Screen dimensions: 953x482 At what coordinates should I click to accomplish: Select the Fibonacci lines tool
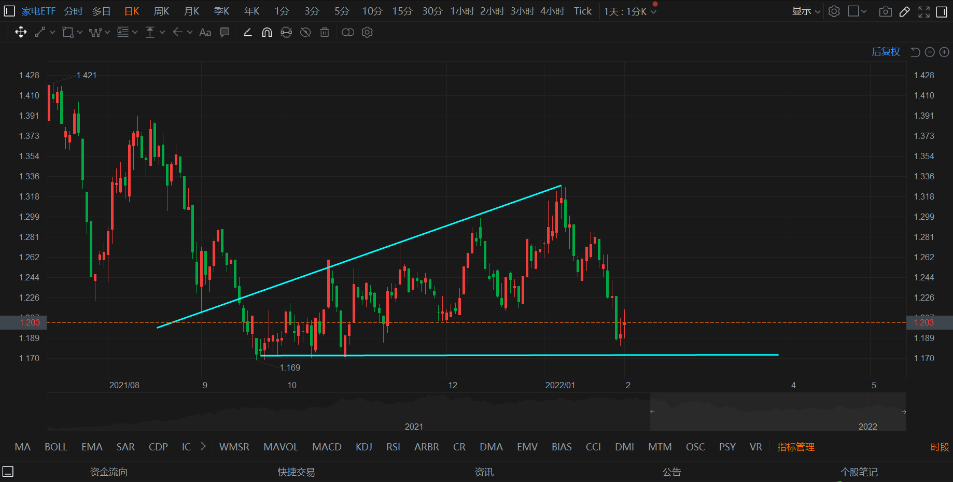123,32
